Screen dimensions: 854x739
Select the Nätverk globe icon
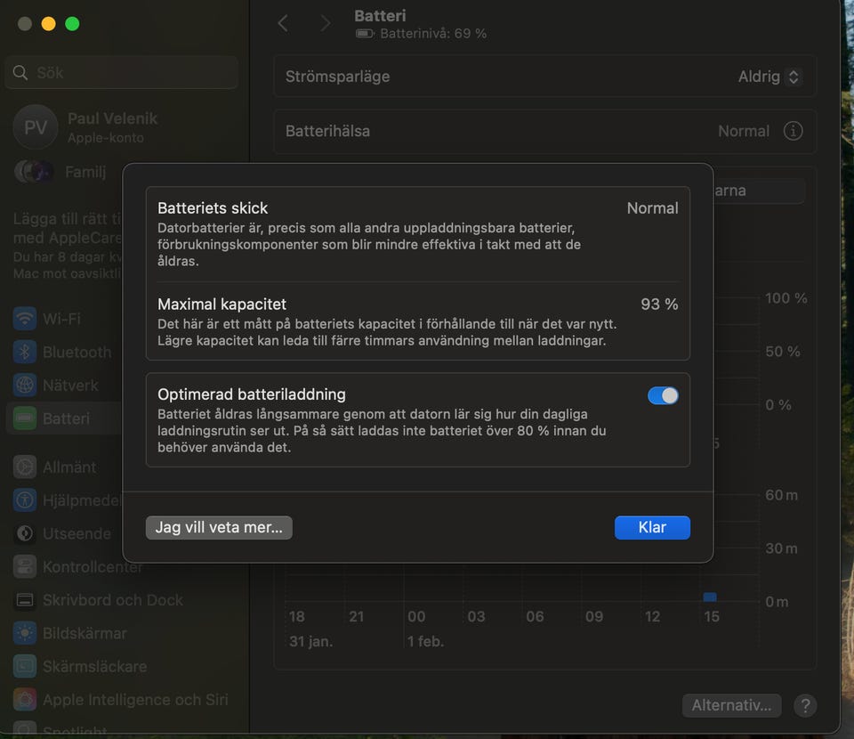25,386
